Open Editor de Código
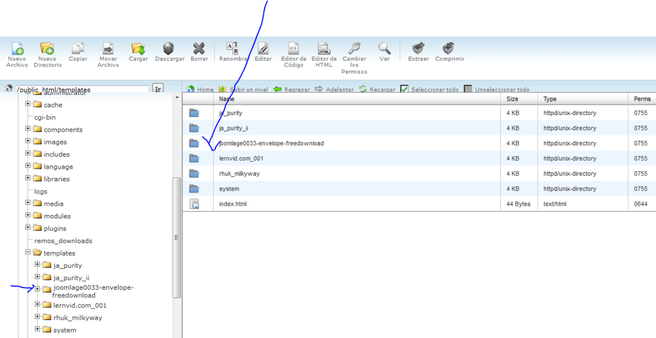The image size is (656, 338). pyautogui.click(x=293, y=48)
